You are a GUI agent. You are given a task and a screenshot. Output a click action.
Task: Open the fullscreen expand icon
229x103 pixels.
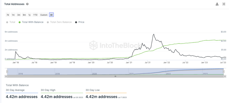224,4
